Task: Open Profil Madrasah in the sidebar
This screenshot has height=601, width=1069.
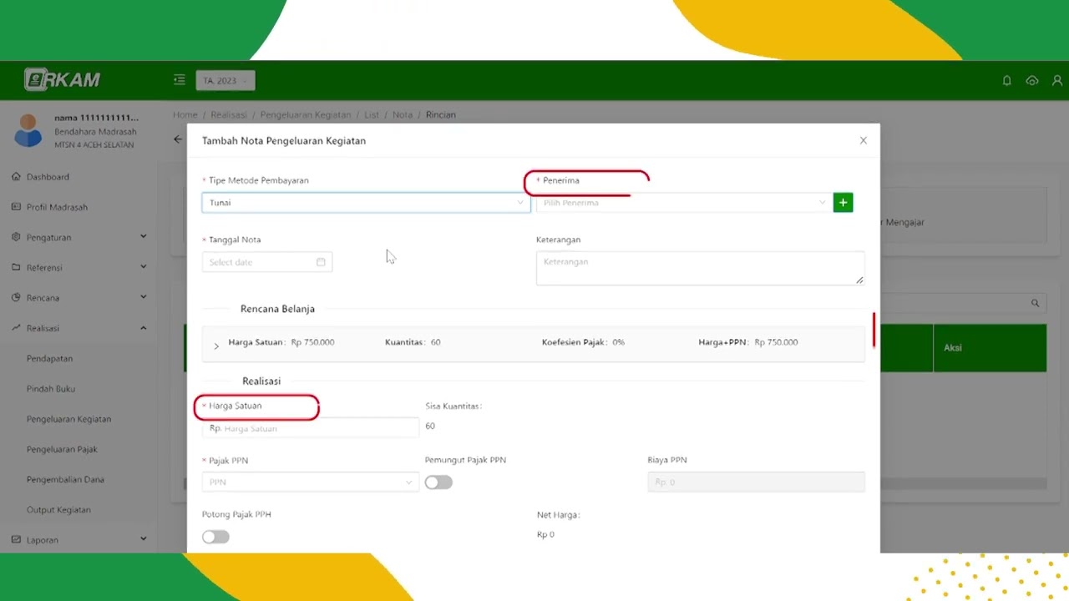Action: [57, 207]
